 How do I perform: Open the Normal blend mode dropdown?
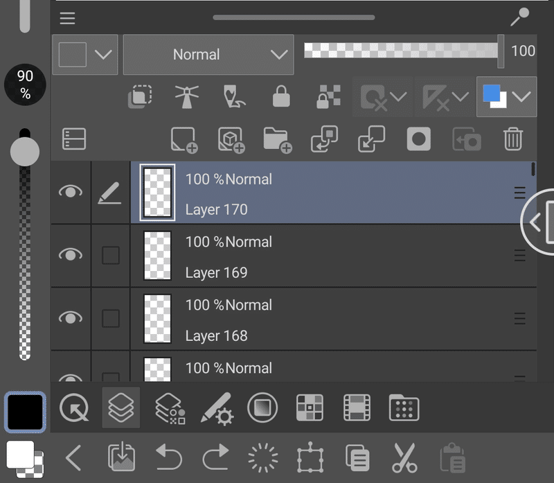[208, 54]
